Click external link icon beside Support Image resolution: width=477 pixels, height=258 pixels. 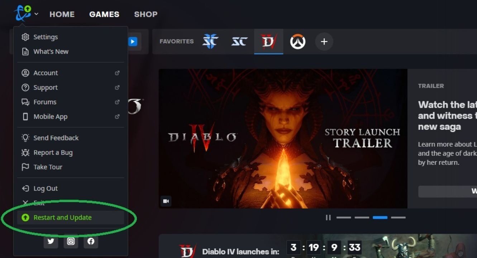click(x=117, y=87)
